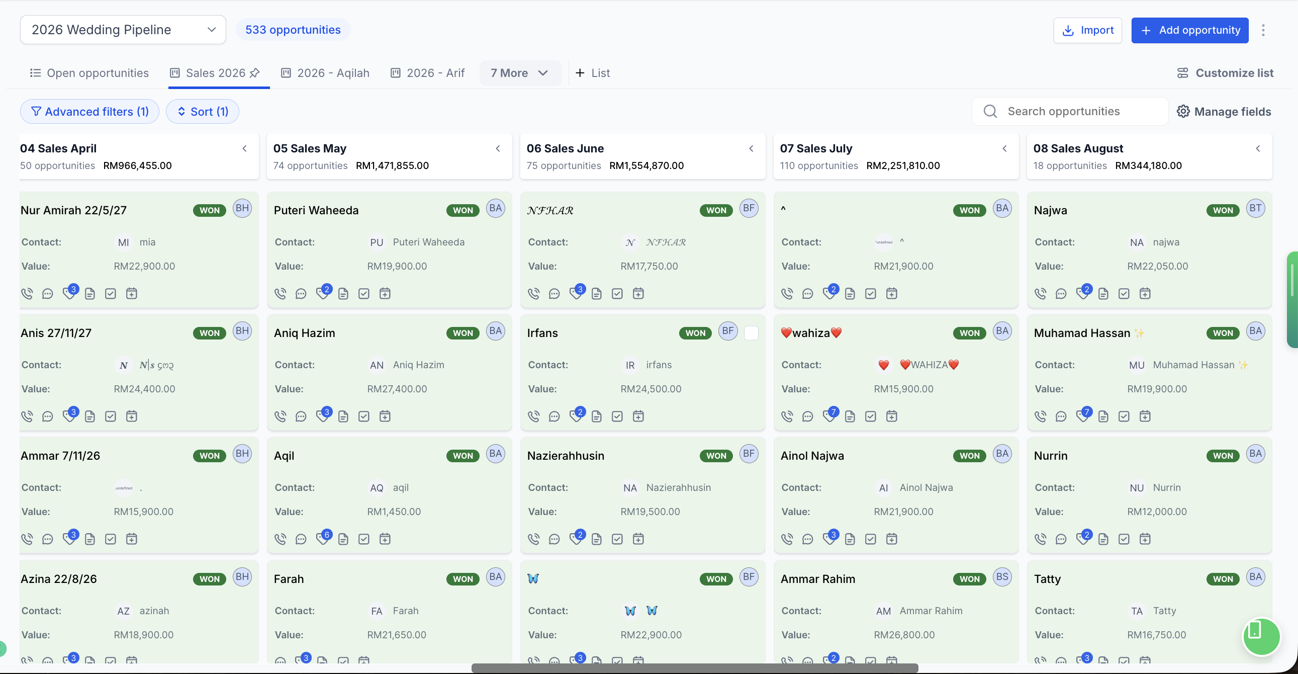
Task: Click 74 opportunities under 05 Sales May
Action: 310,165
